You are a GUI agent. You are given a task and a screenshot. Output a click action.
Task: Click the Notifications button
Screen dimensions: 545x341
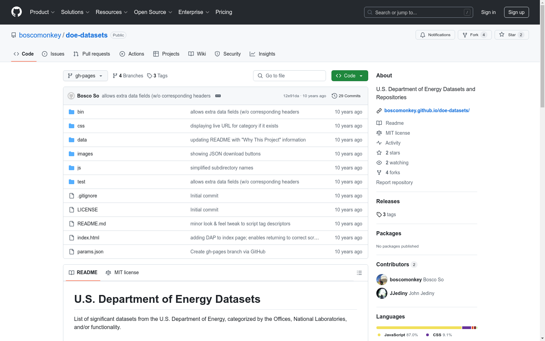pos(435,35)
